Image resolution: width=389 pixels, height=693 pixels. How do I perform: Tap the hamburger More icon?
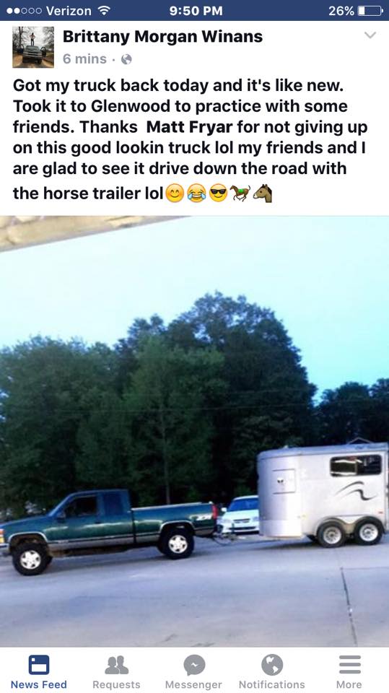349,664
